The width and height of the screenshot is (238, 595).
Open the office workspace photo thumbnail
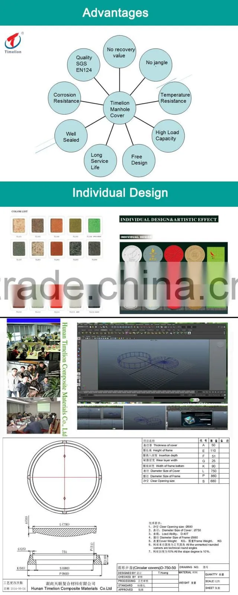click(33, 342)
